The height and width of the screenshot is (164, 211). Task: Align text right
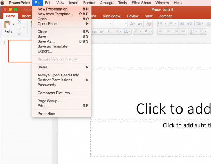pyautogui.click(x=176, y=32)
